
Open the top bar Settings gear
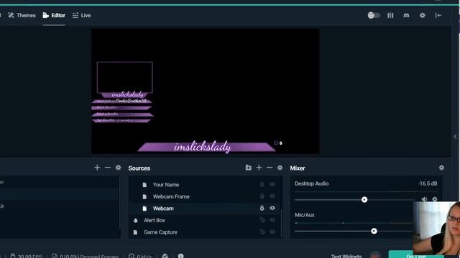tap(422, 15)
